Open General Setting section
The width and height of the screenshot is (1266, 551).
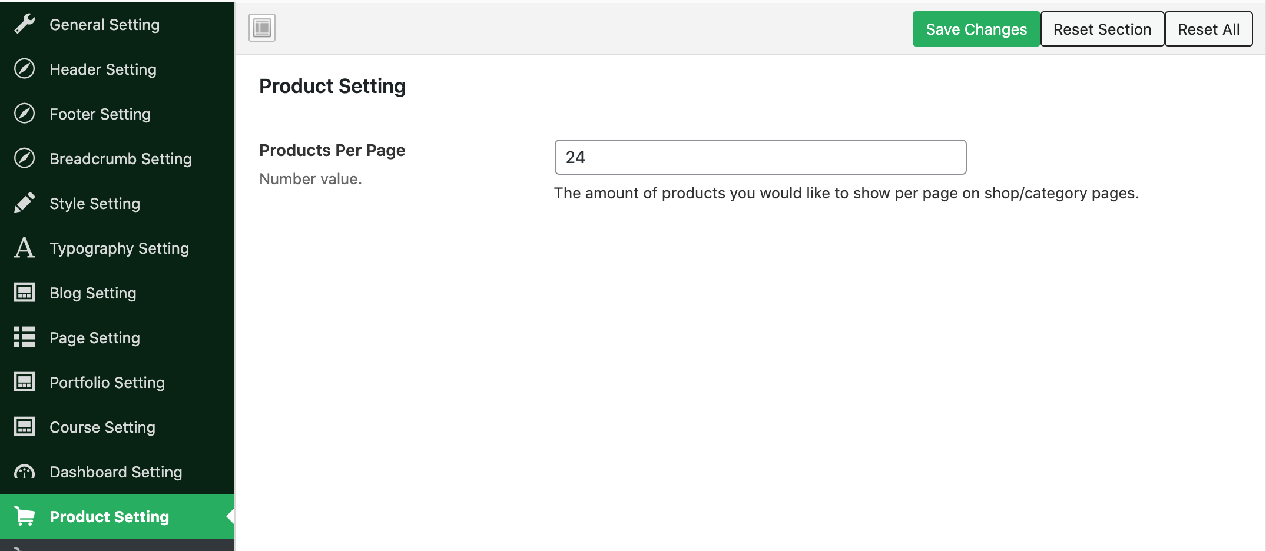[117, 24]
